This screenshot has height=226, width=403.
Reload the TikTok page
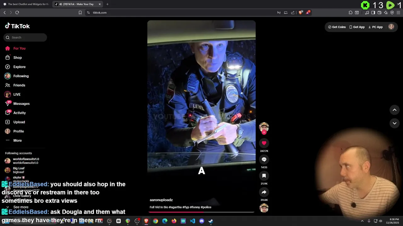17,13
